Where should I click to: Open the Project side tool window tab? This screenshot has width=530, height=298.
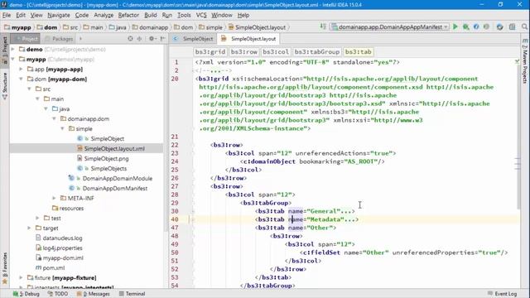tap(5, 50)
